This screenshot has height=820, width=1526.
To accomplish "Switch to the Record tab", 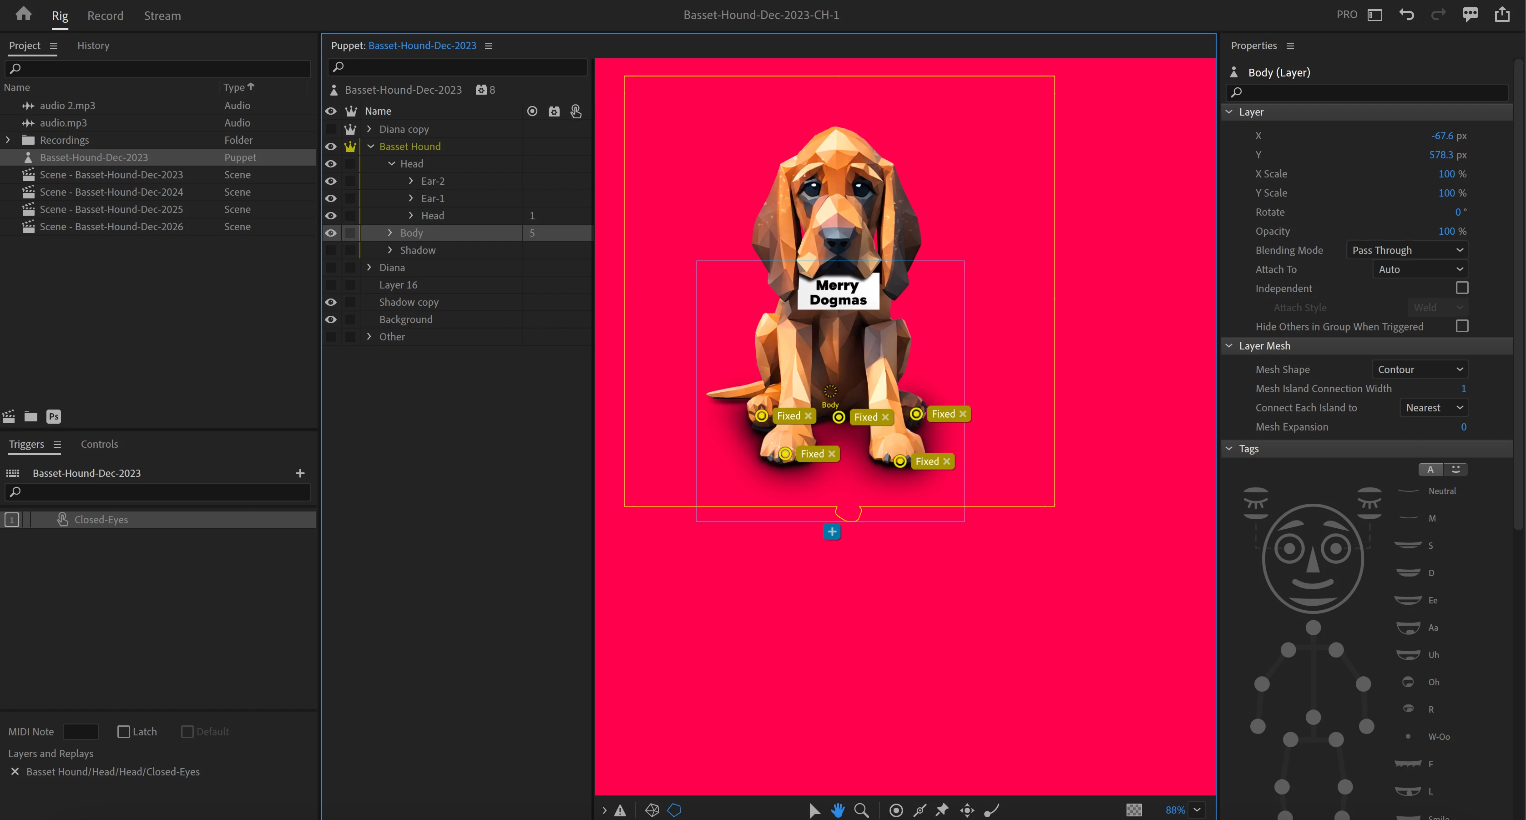I will (106, 16).
